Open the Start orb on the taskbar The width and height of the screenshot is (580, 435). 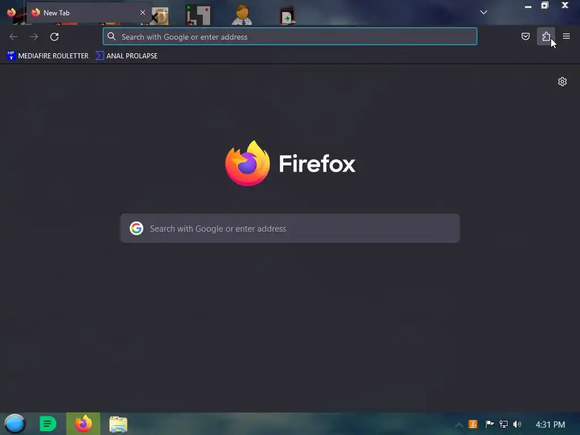click(15, 424)
